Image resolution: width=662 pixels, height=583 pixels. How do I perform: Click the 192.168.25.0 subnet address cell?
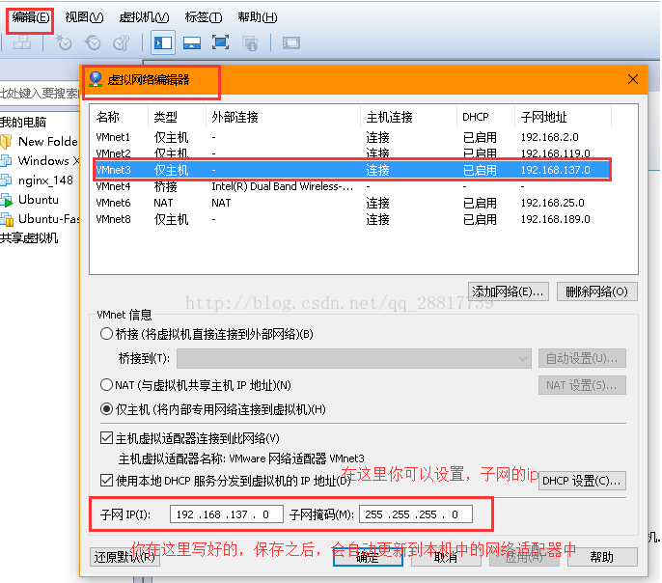[x=552, y=203]
